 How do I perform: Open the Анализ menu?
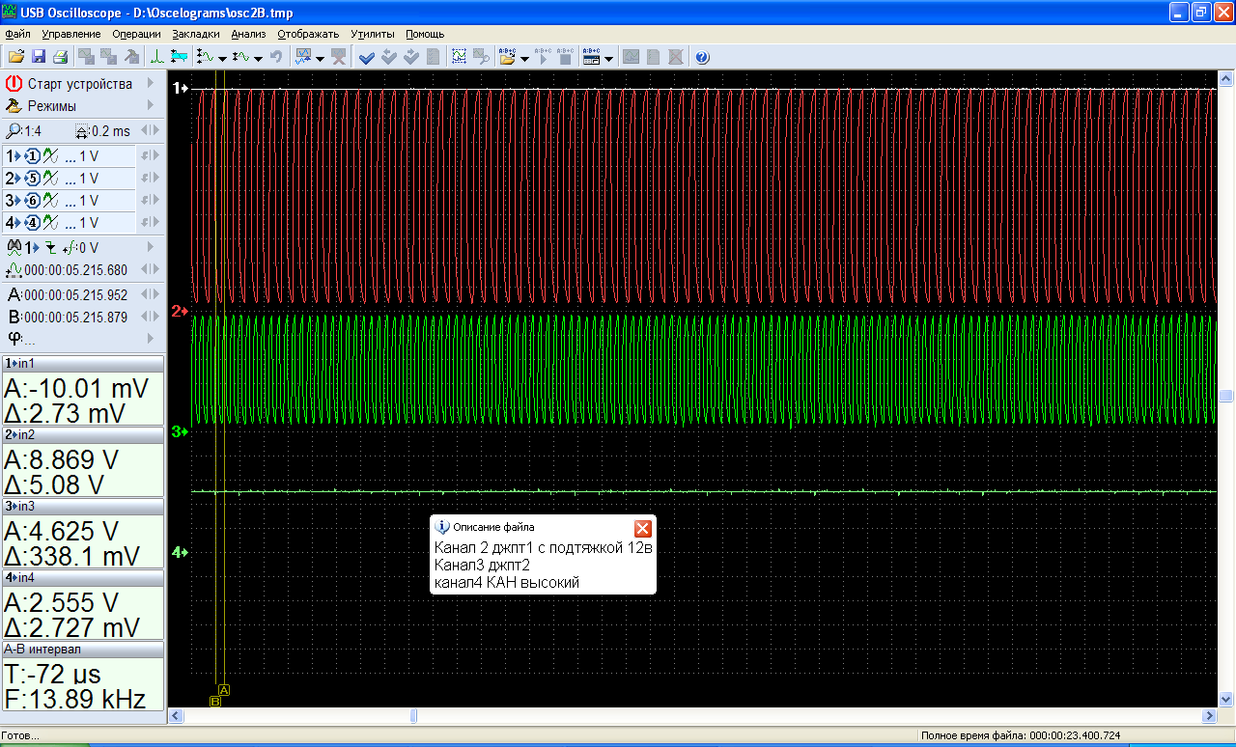(248, 34)
